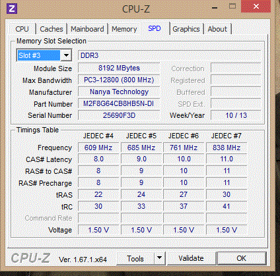Click the CPU-Z purple Z icon in title bar
The width and height of the screenshot is (280, 276).
[x=12, y=9]
